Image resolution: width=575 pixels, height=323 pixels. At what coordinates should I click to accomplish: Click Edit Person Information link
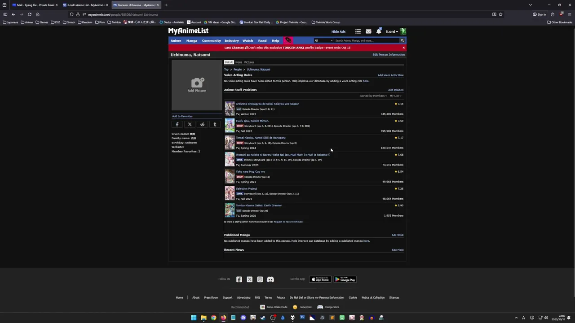pos(389,55)
